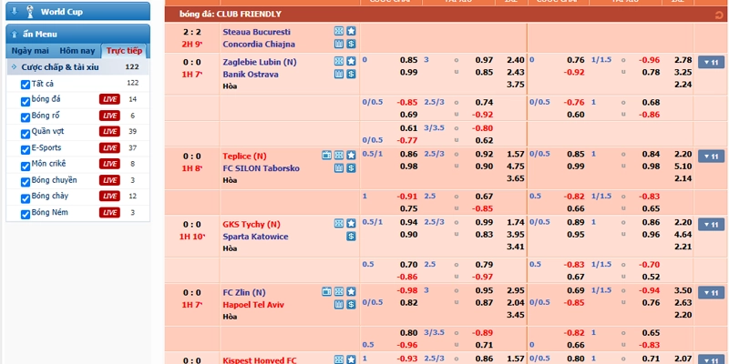Open statistics icon beside Banik Ostrava
This screenshot has width=729, height=364.
[x=339, y=74]
